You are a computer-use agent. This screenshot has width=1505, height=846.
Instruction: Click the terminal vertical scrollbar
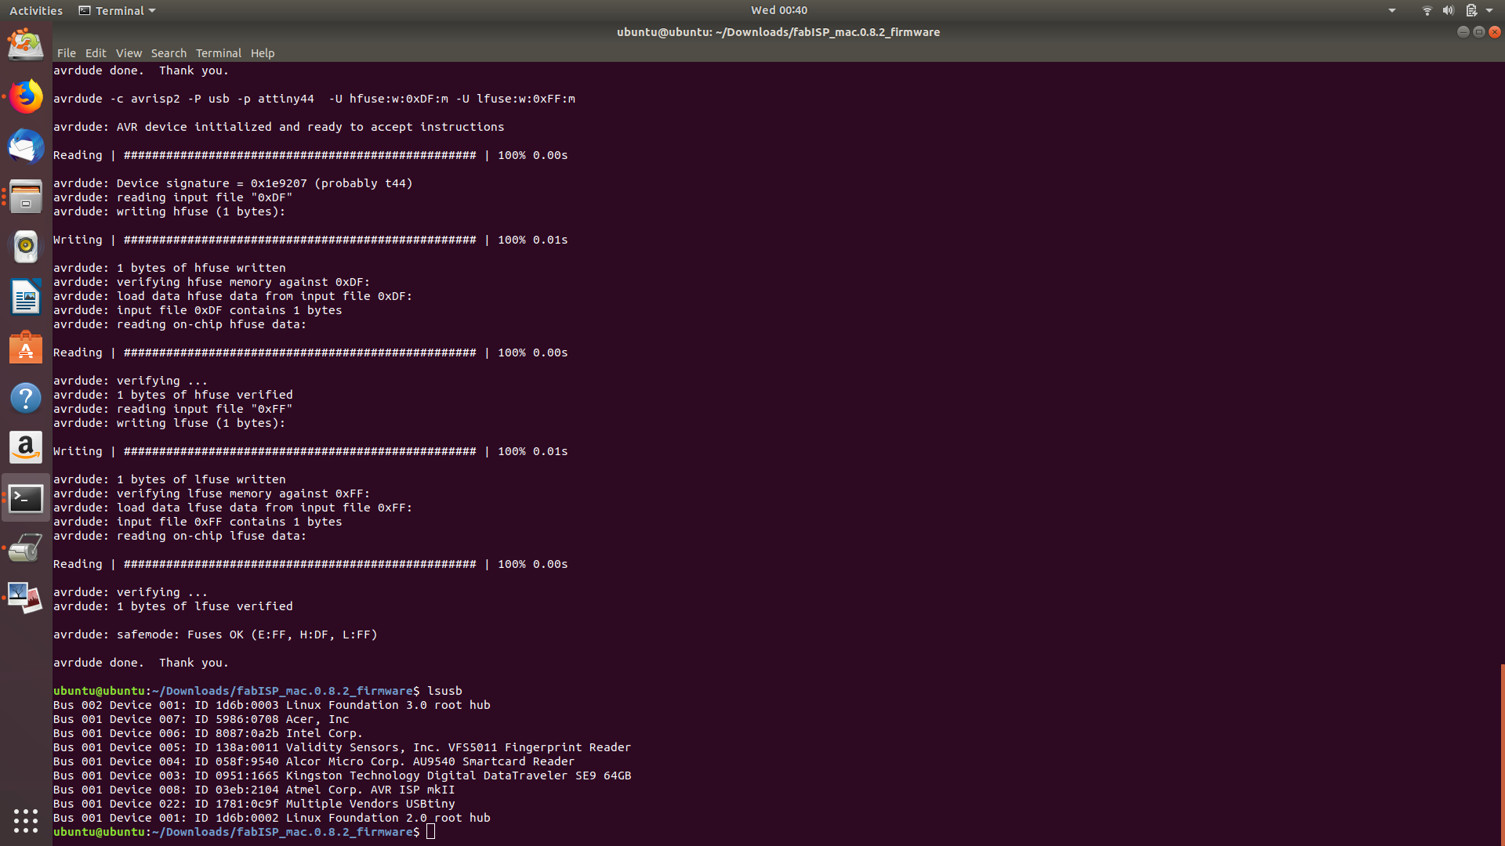click(1502, 754)
